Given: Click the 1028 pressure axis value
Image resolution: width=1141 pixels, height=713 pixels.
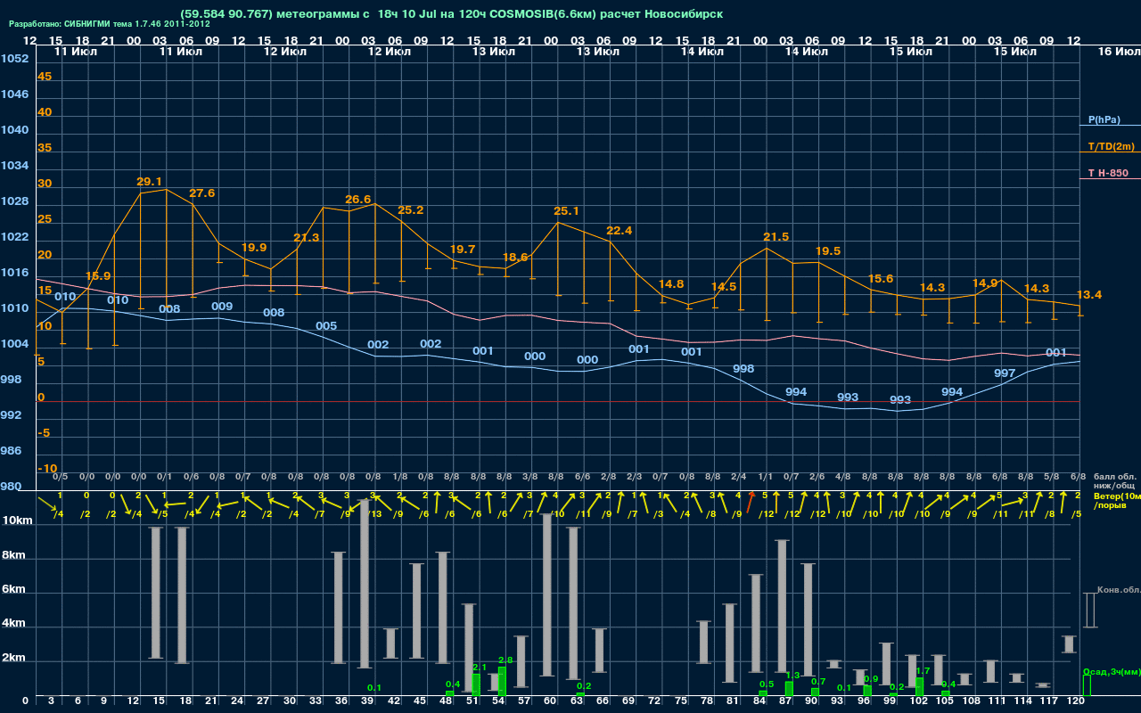Looking at the screenshot, I should point(14,201).
